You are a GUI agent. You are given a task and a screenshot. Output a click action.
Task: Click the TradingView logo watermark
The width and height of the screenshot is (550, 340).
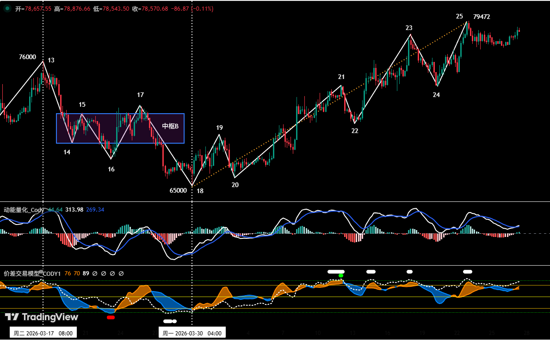pyautogui.click(x=41, y=317)
